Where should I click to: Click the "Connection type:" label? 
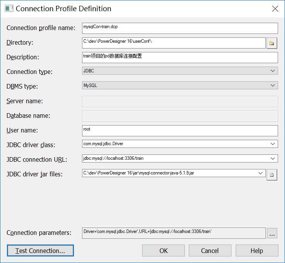(29, 72)
